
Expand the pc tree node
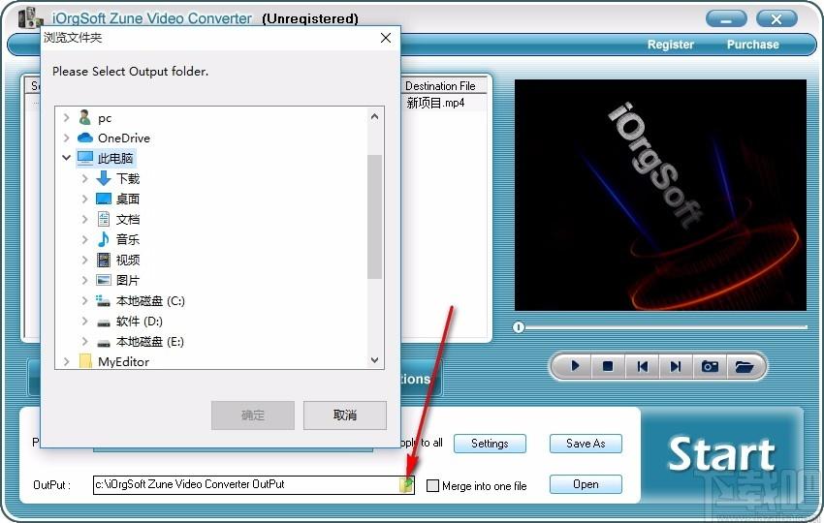(x=66, y=117)
